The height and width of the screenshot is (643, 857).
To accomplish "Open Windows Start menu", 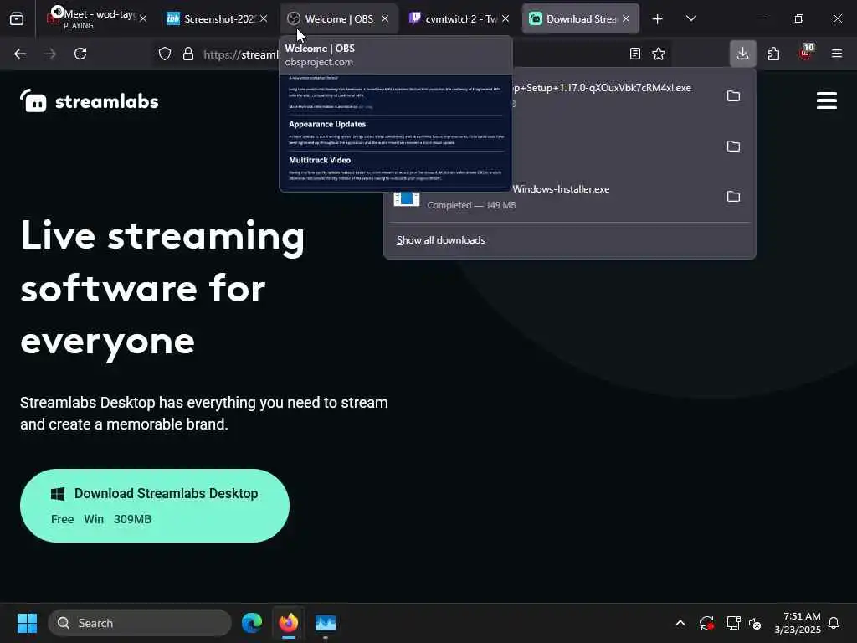I will point(27,623).
